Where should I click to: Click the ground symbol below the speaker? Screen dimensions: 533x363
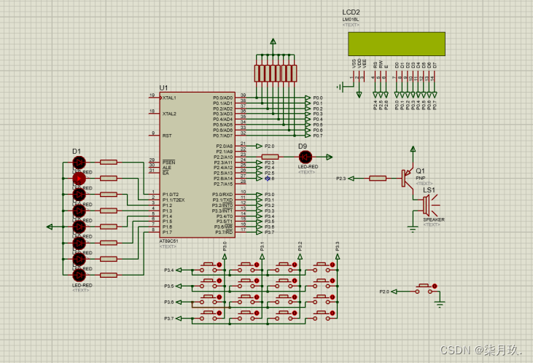pyautogui.click(x=413, y=229)
